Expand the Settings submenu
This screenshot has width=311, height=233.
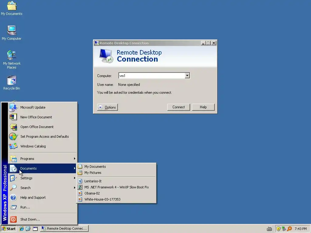click(43, 178)
